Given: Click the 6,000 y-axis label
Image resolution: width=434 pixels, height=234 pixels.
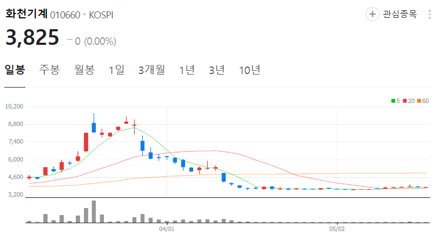Looking at the screenshot, I should (16, 159).
